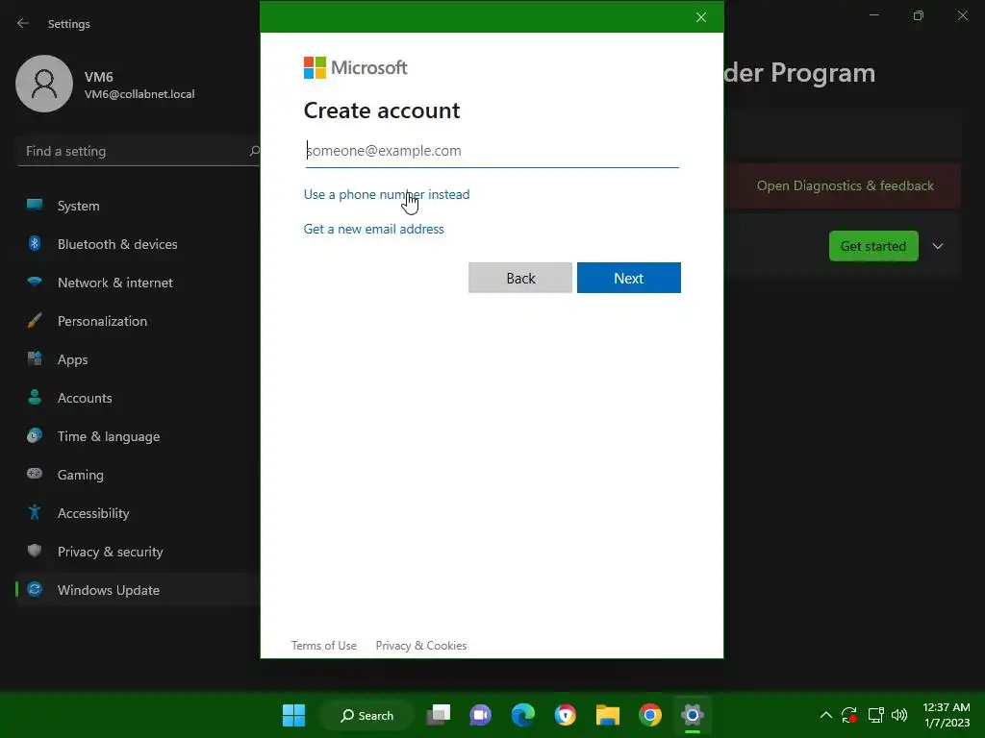Viewport: 985px width, 738px height.
Task: Open Task View from taskbar
Action: 439,715
